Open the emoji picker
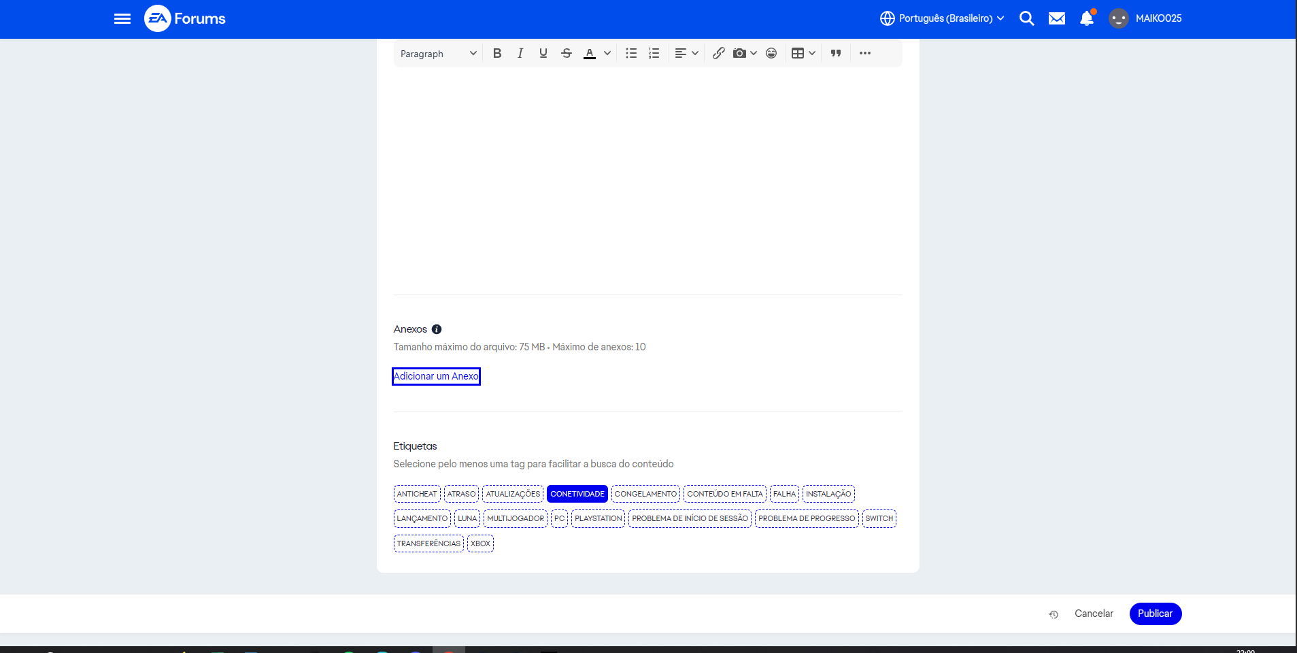This screenshot has width=1297, height=653. tap(771, 53)
